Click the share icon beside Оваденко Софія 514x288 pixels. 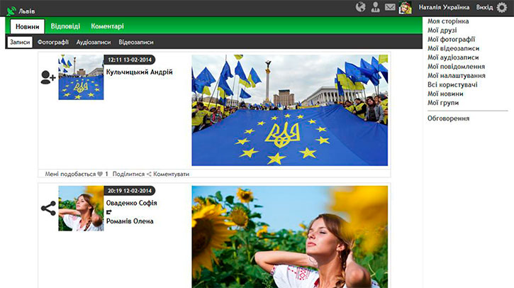click(x=48, y=209)
